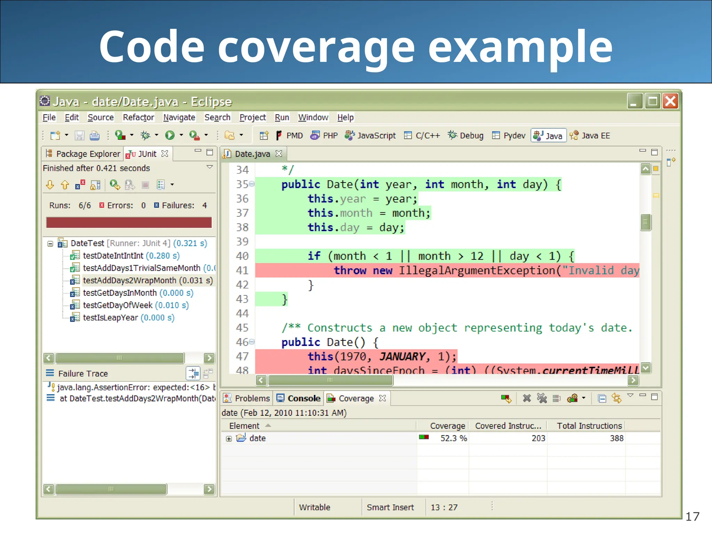Collapse the DateTest tree node
The image size is (712, 534).
click(x=50, y=244)
